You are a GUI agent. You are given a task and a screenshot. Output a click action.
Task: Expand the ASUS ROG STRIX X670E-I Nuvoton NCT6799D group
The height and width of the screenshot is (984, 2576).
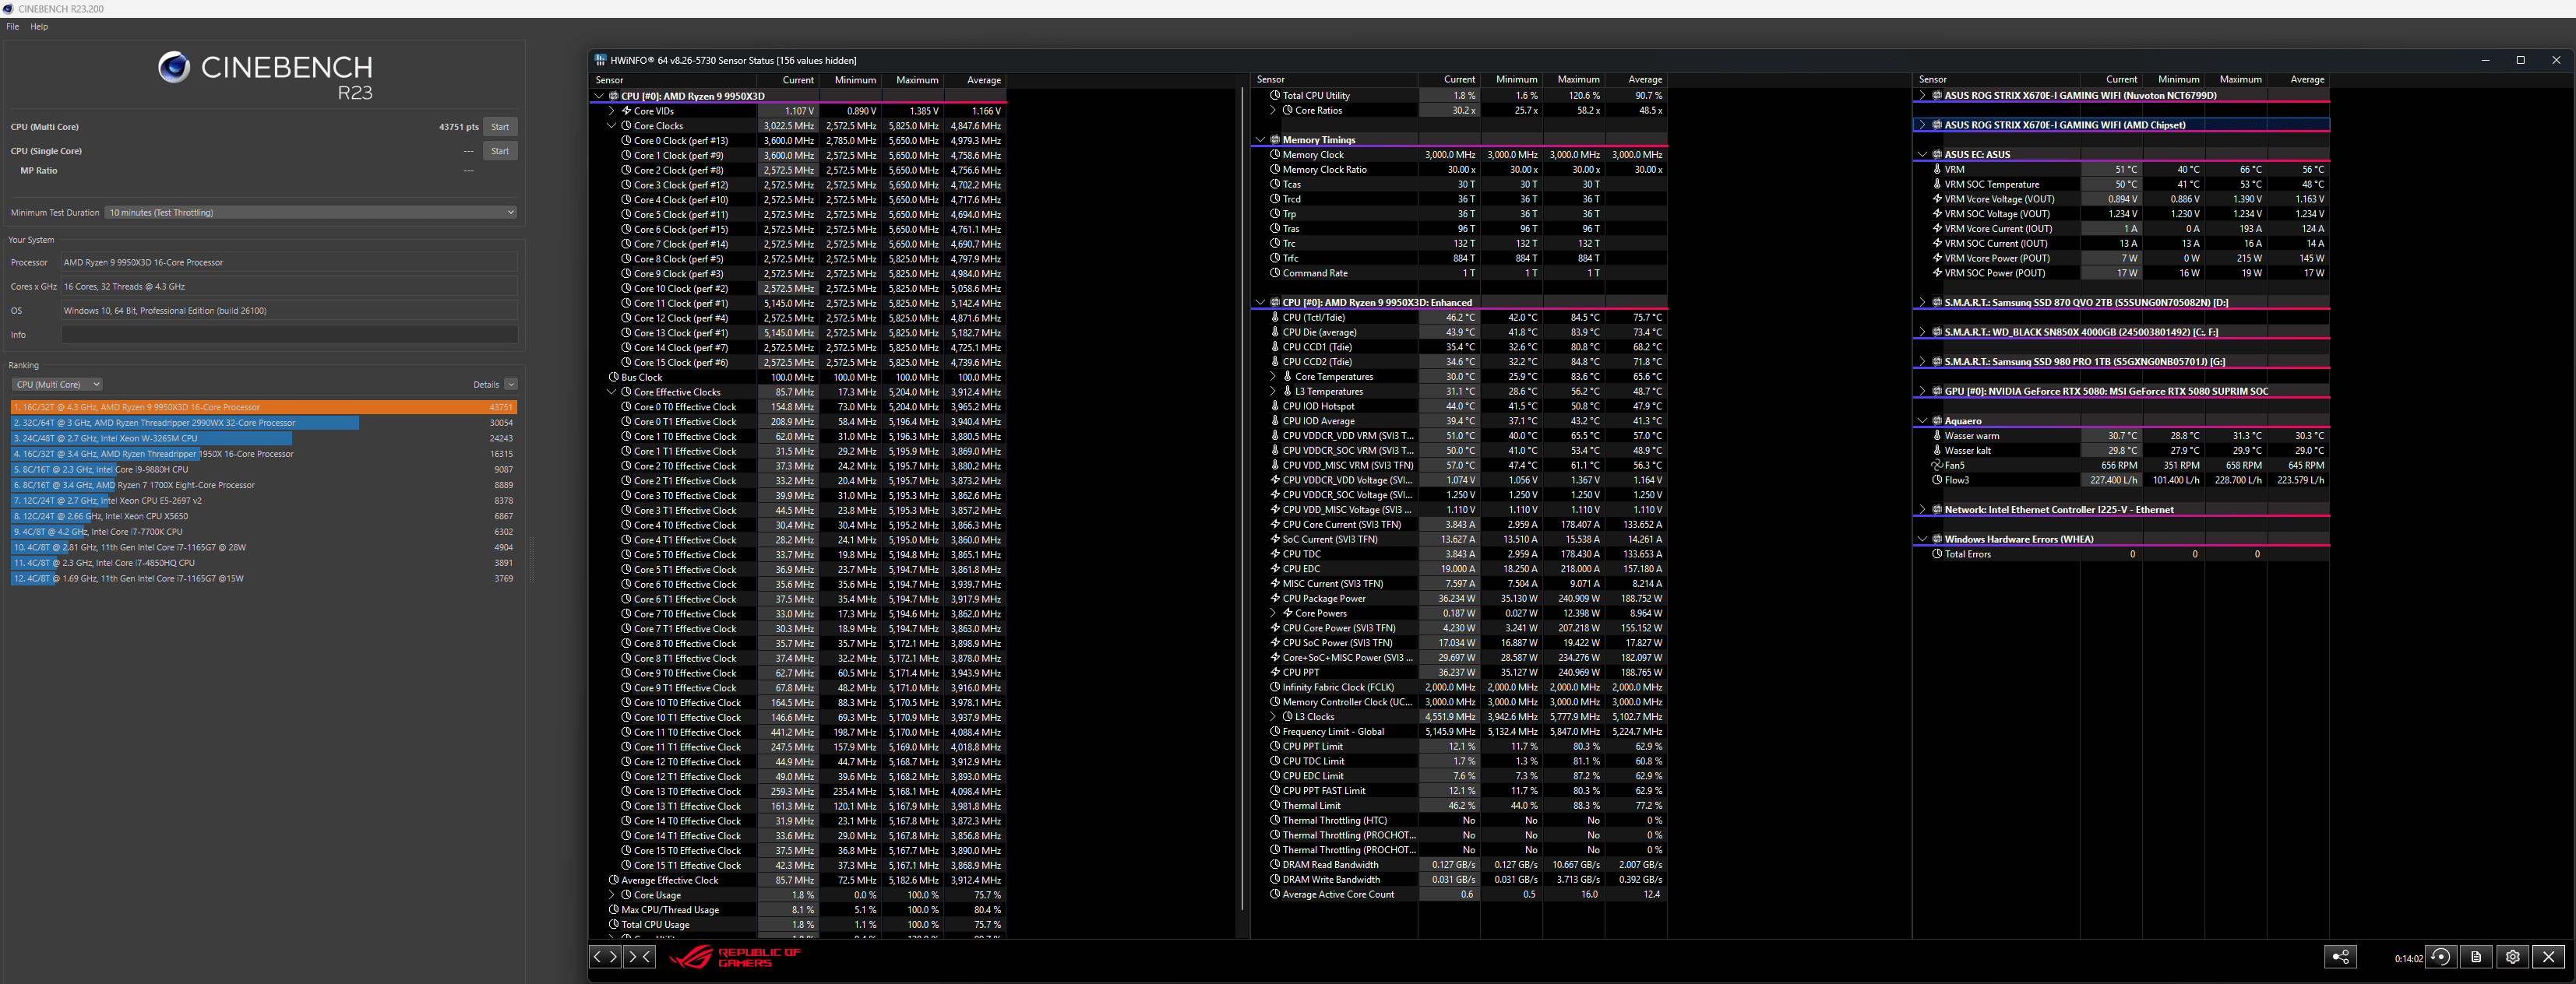pyautogui.click(x=1922, y=96)
